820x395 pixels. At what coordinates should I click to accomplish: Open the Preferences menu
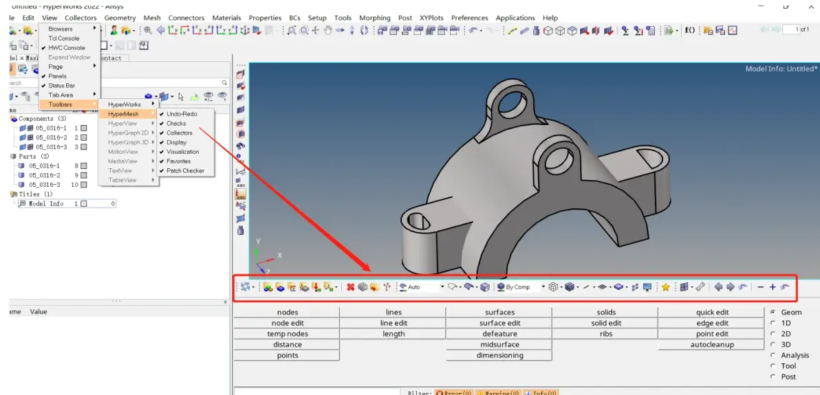pos(469,18)
